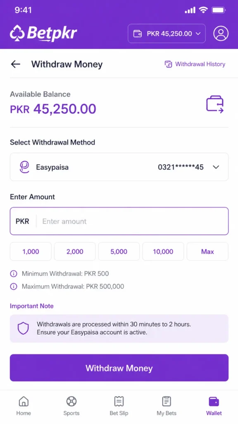Click the profile avatar icon

[221, 34]
